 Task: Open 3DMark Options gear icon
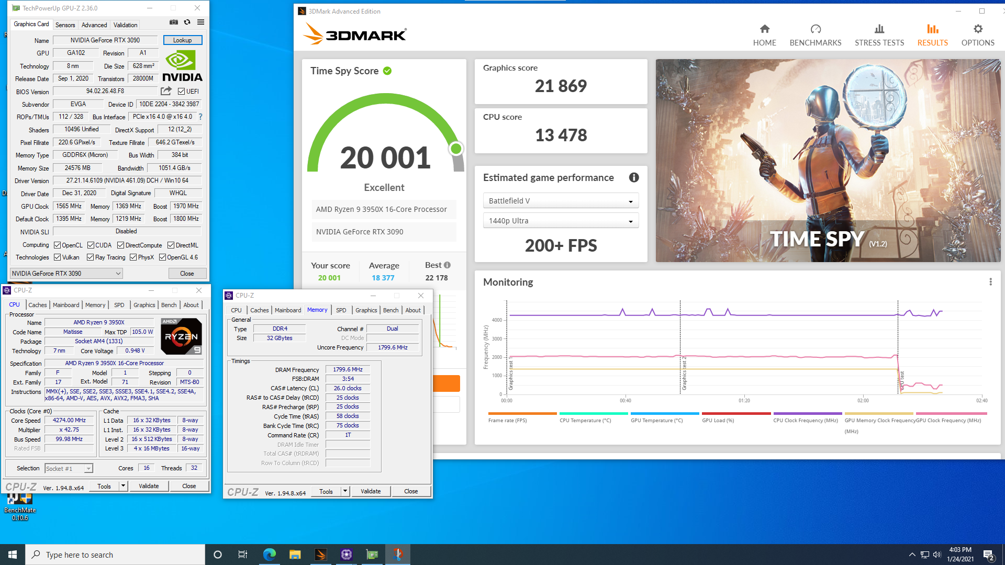tap(978, 29)
